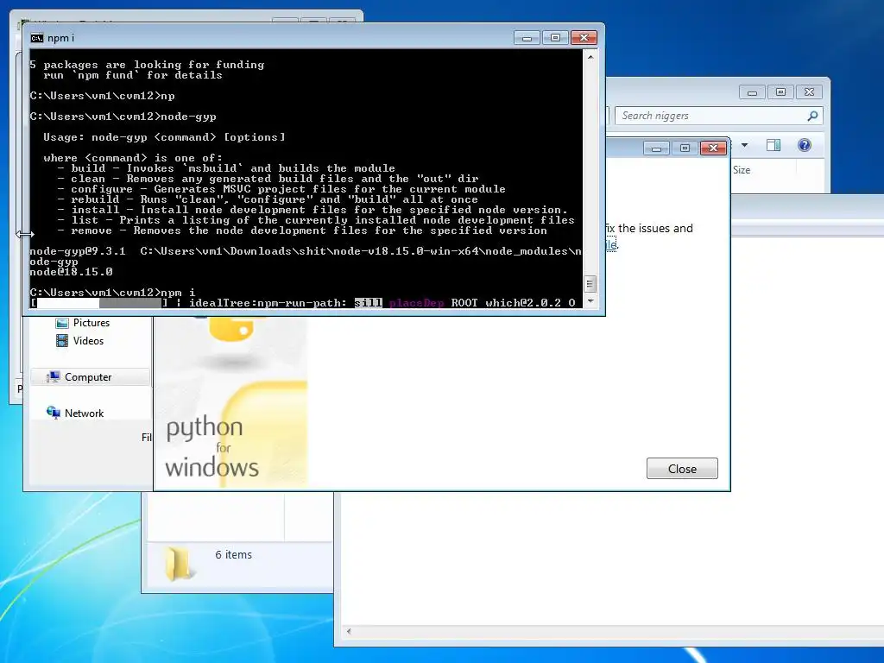Screen dimensions: 884x663
Task: Click the console vertical scrollbar thumb
Action: pos(590,283)
